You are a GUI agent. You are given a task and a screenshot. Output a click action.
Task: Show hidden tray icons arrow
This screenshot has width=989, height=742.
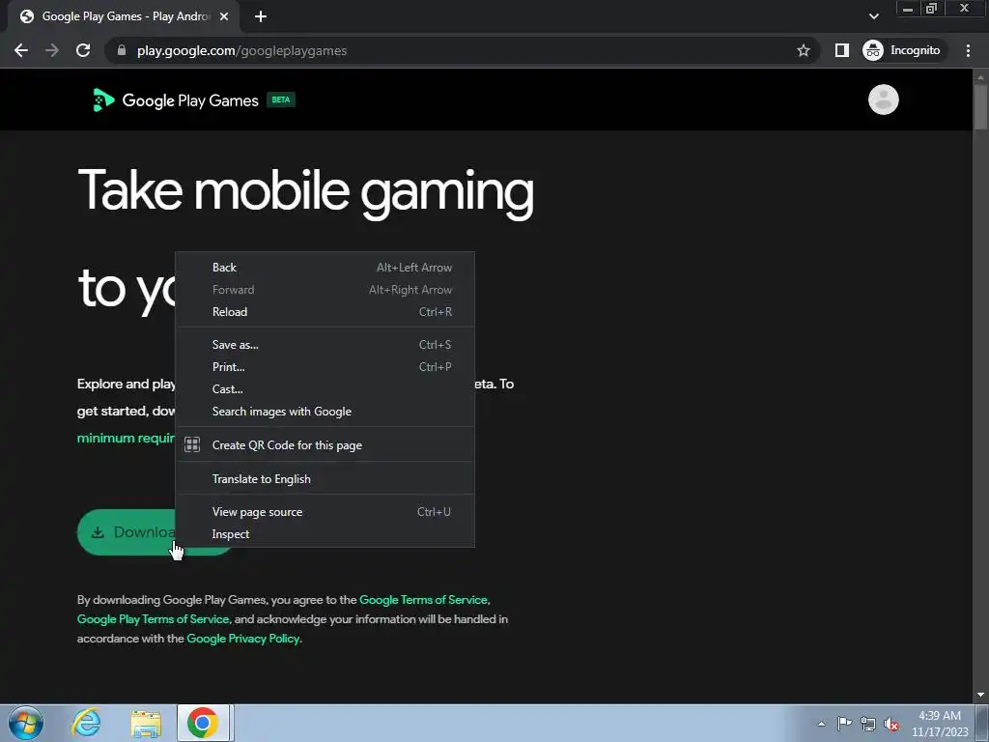coord(821,724)
